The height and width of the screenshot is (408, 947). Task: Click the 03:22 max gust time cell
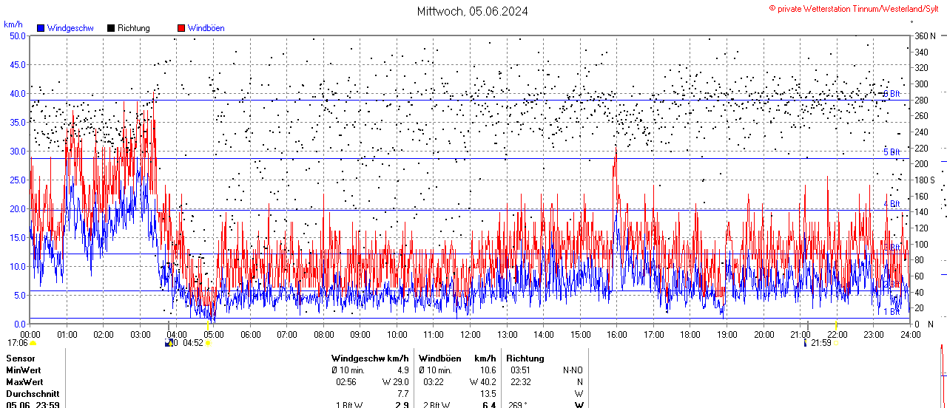pyautogui.click(x=434, y=381)
